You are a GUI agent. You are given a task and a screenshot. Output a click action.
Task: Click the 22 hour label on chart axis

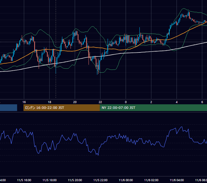coord(100,102)
